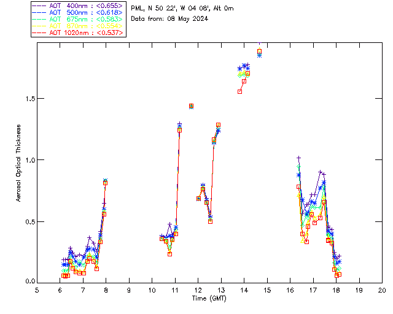Click the topmost red square near 14.7 GMT
The height and width of the screenshot is (314, 393).
[x=259, y=52]
